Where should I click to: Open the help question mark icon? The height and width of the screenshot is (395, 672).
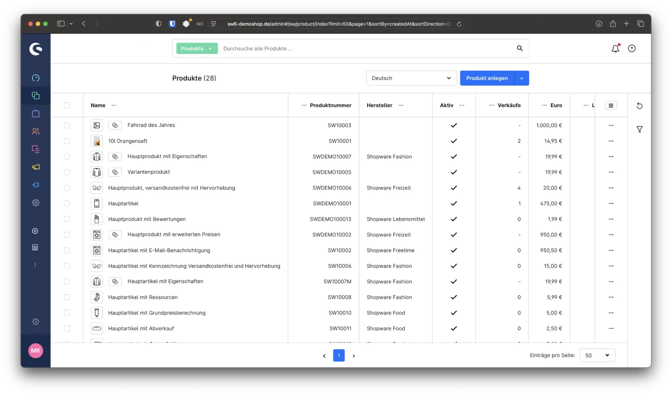(632, 49)
